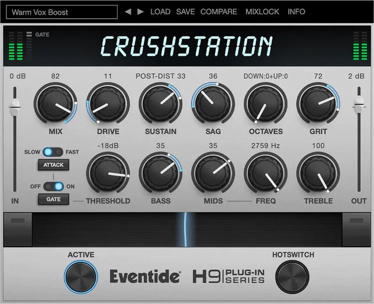Click the OUT level fader handle
The height and width of the screenshot is (304, 374).
[x=359, y=104]
